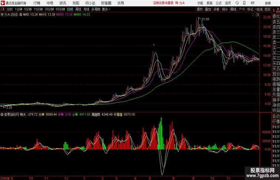Click the 平滑值: 6573.10 value

(124, 115)
